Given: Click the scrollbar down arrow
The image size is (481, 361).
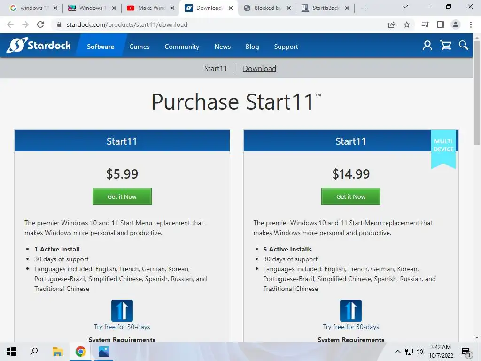Looking at the screenshot, I should (477, 337).
